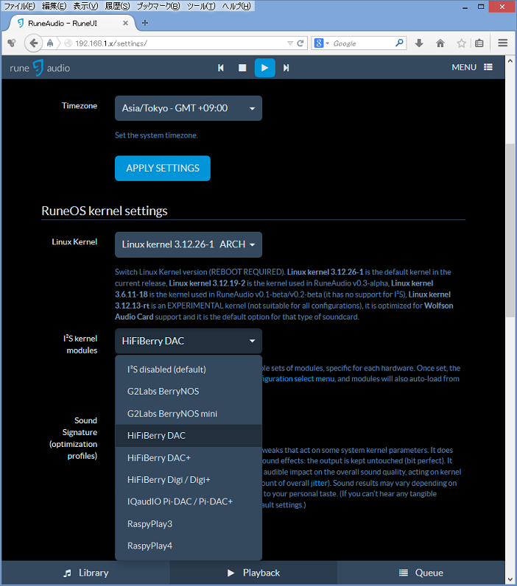
Task: Click the MENU text label
Action: [464, 67]
